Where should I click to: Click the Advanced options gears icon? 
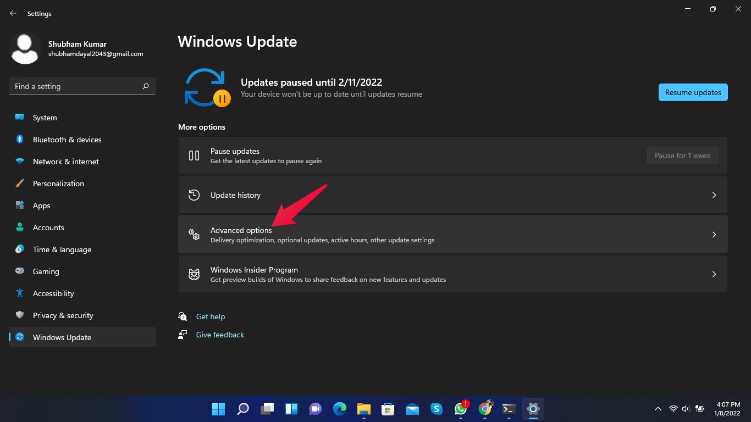click(x=194, y=235)
